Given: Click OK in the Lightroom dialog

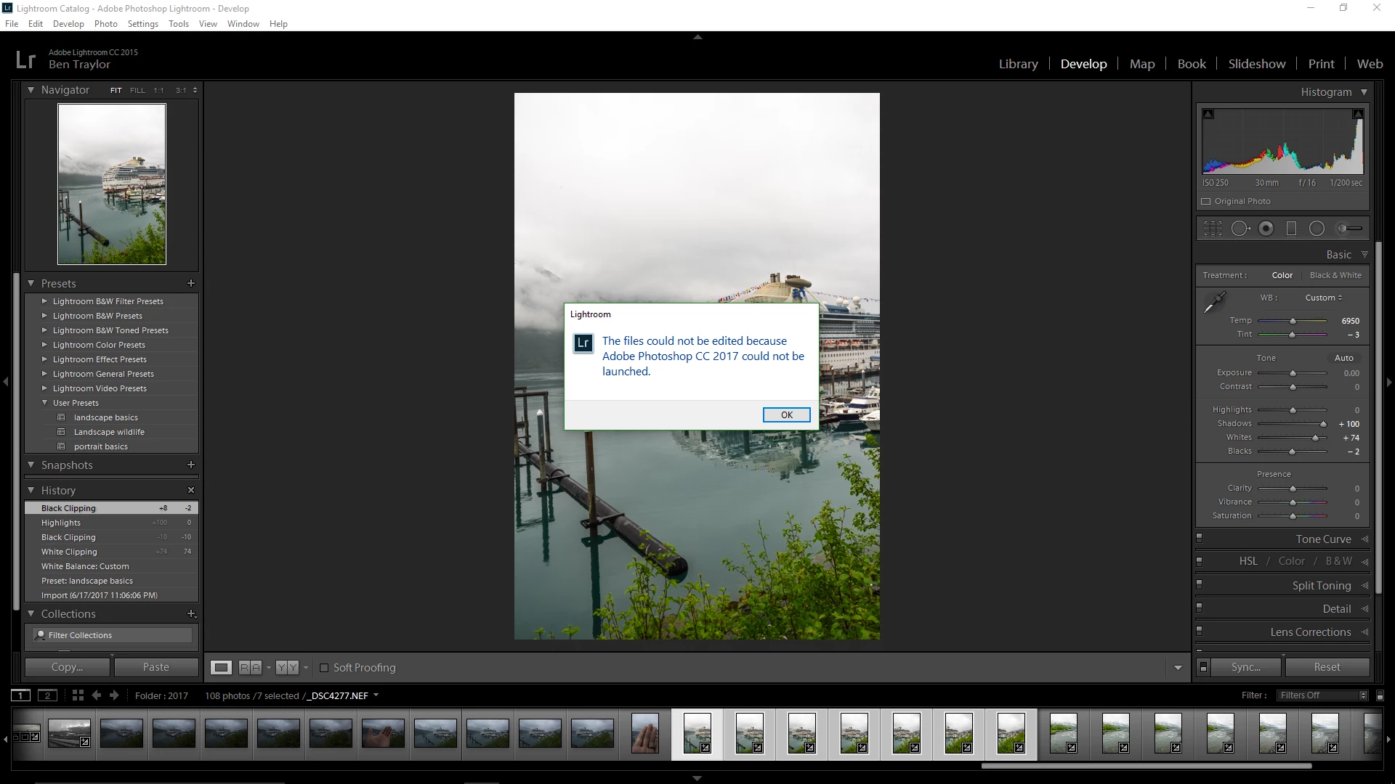Looking at the screenshot, I should [x=786, y=415].
